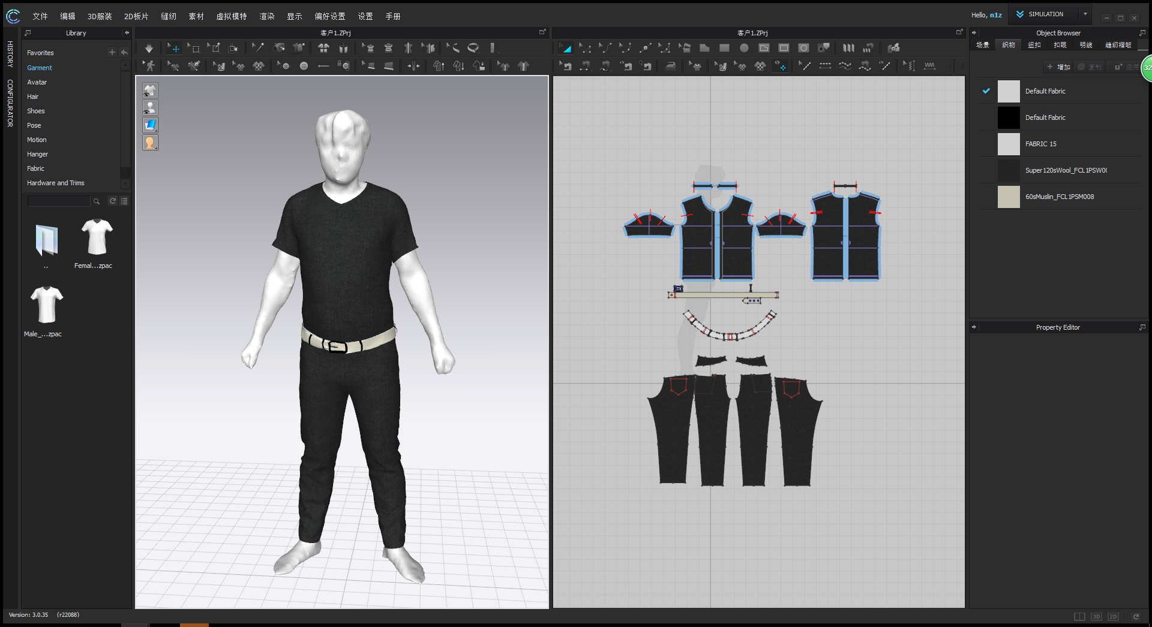The image size is (1152, 627).
Task: Switch to the 纽扣 tab in Object Browser
Action: pyautogui.click(x=1034, y=45)
